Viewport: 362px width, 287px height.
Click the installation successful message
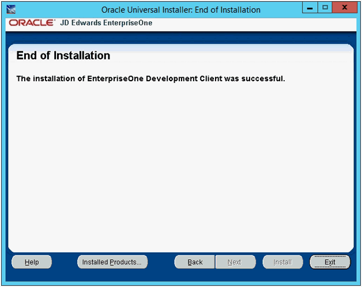click(x=151, y=78)
